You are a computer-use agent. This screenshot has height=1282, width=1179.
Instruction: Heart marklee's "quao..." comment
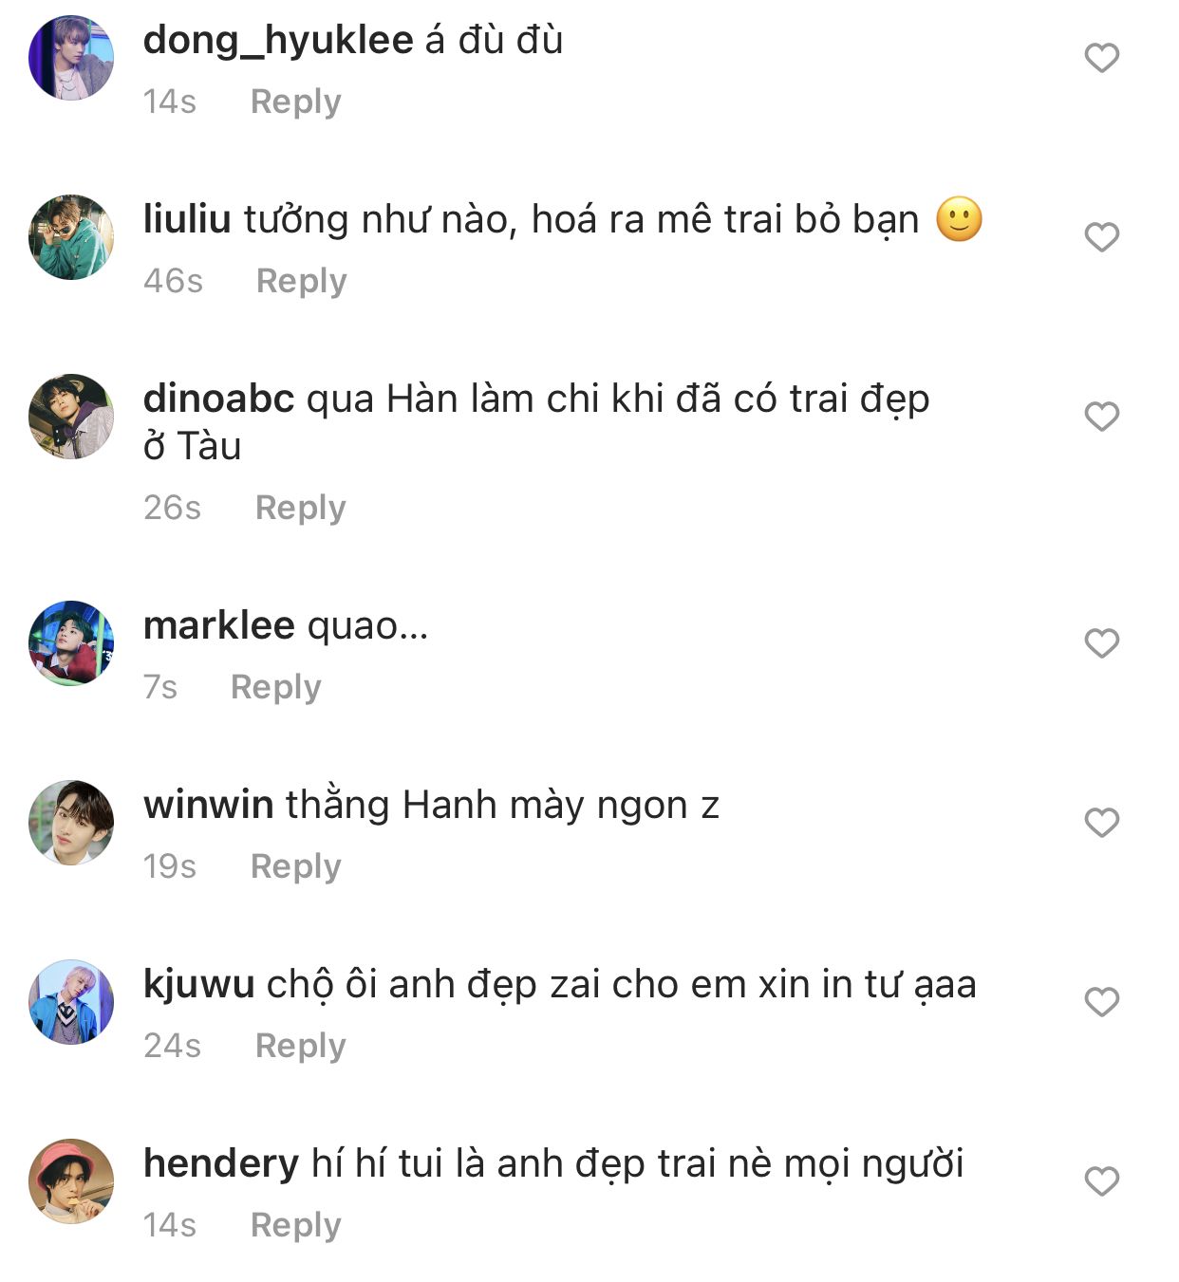(1101, 643)
